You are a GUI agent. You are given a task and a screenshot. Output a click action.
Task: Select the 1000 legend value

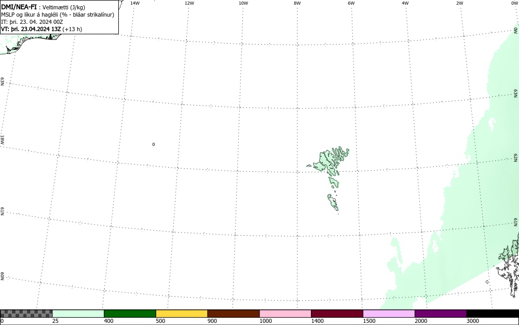(x=265, y=321)
